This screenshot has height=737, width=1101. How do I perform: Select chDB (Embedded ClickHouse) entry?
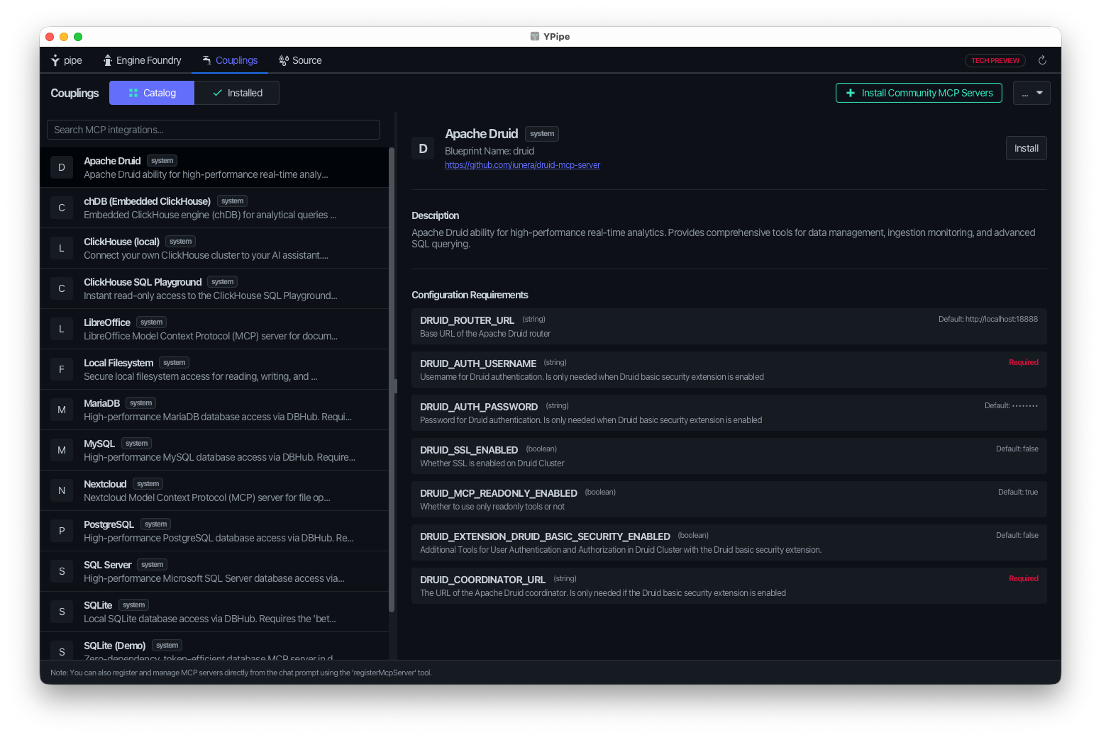click(214, 208)
